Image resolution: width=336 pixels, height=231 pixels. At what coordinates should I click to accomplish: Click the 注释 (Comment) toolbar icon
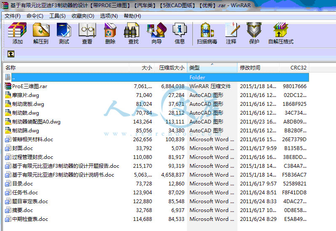[x=232, y=30]
